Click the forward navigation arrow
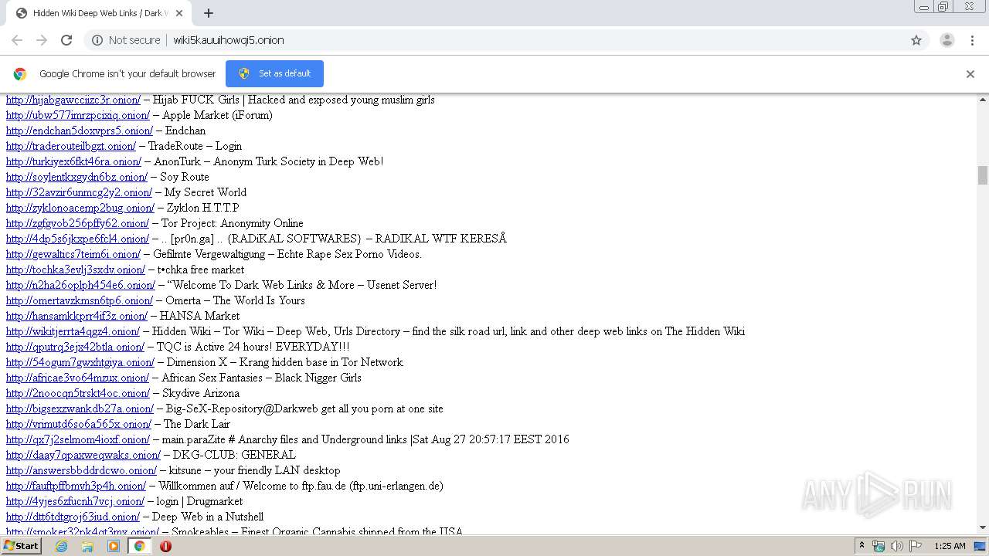The width and height of the screenshot is (989, 556). pyautogui.click(x=42, y=40)
